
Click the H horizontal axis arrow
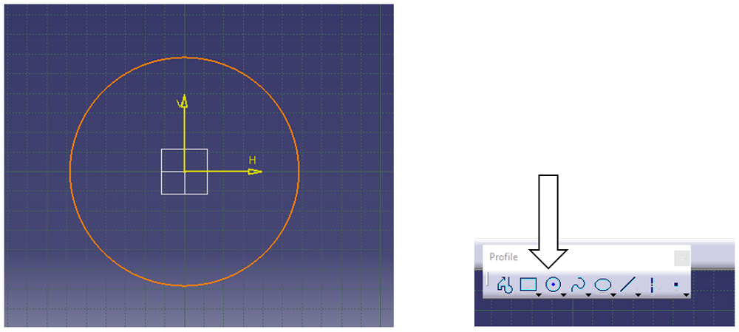pos(255,172)
